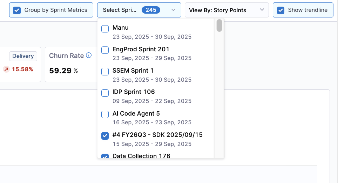
Task: Choose the IDP Sprint 106 list entry
Action: (x=134, y=92)
